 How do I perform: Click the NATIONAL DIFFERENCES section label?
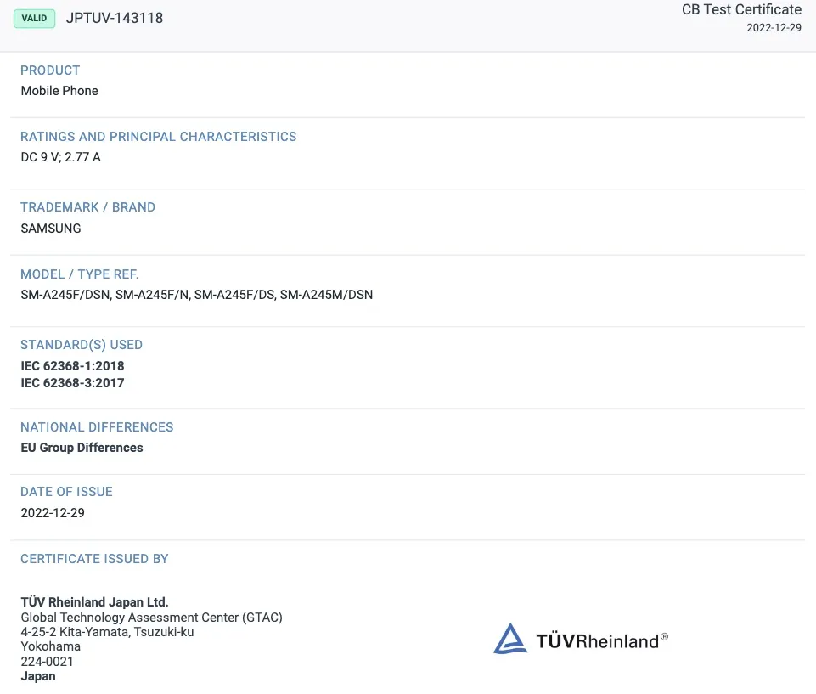coord(97,426)
